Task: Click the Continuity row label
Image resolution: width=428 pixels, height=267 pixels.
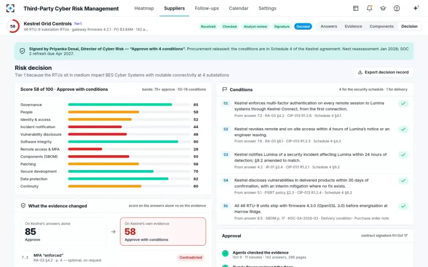Action: [x=29, y=187]
